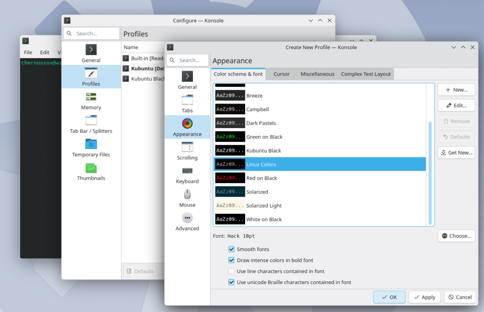484x312 pixels.
Task: Click Defaults button in Configure Konsole window
Action: coord(140,271)
